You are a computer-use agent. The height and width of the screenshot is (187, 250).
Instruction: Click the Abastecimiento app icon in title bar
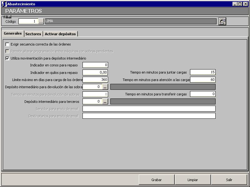click(x=4, y=4)
